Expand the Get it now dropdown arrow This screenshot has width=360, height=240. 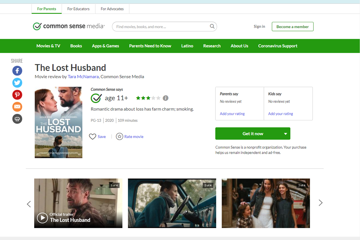(285, 134)
